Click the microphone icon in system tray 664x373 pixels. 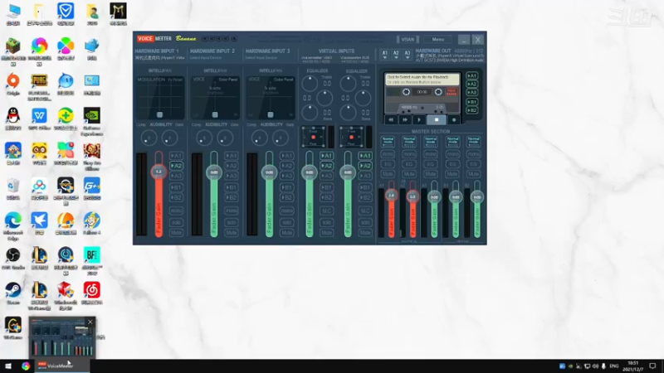point(603,366)
